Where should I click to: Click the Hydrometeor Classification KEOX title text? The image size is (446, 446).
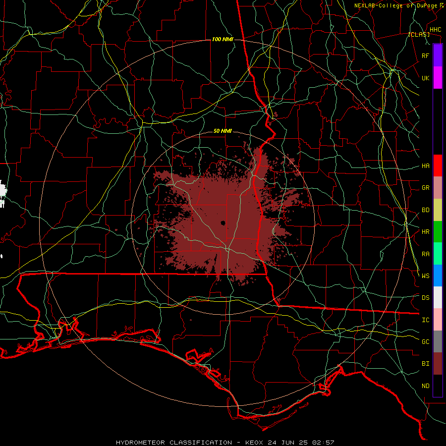click(225, 443)
